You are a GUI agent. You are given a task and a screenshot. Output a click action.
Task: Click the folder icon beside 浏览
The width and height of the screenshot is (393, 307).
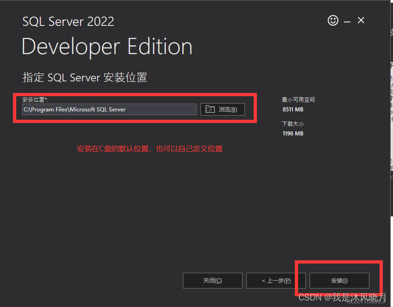point(210,110)
